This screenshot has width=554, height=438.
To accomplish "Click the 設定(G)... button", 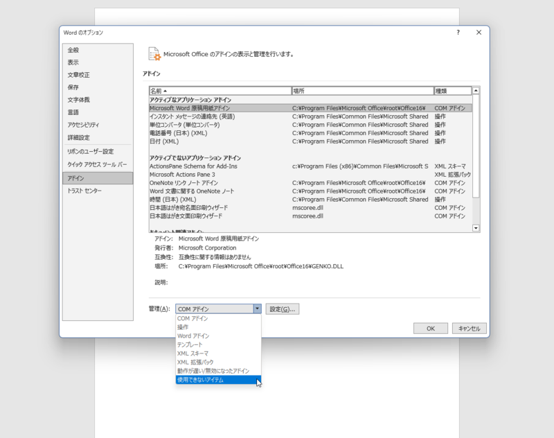I will tap(283, 309).
